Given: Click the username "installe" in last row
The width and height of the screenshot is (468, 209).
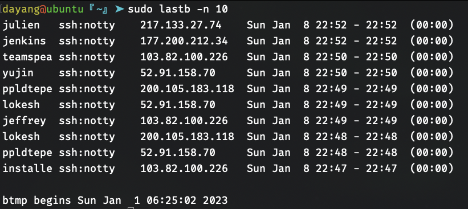Looking at the screenshot, I should pyautogui.click(x=27, y=169).
